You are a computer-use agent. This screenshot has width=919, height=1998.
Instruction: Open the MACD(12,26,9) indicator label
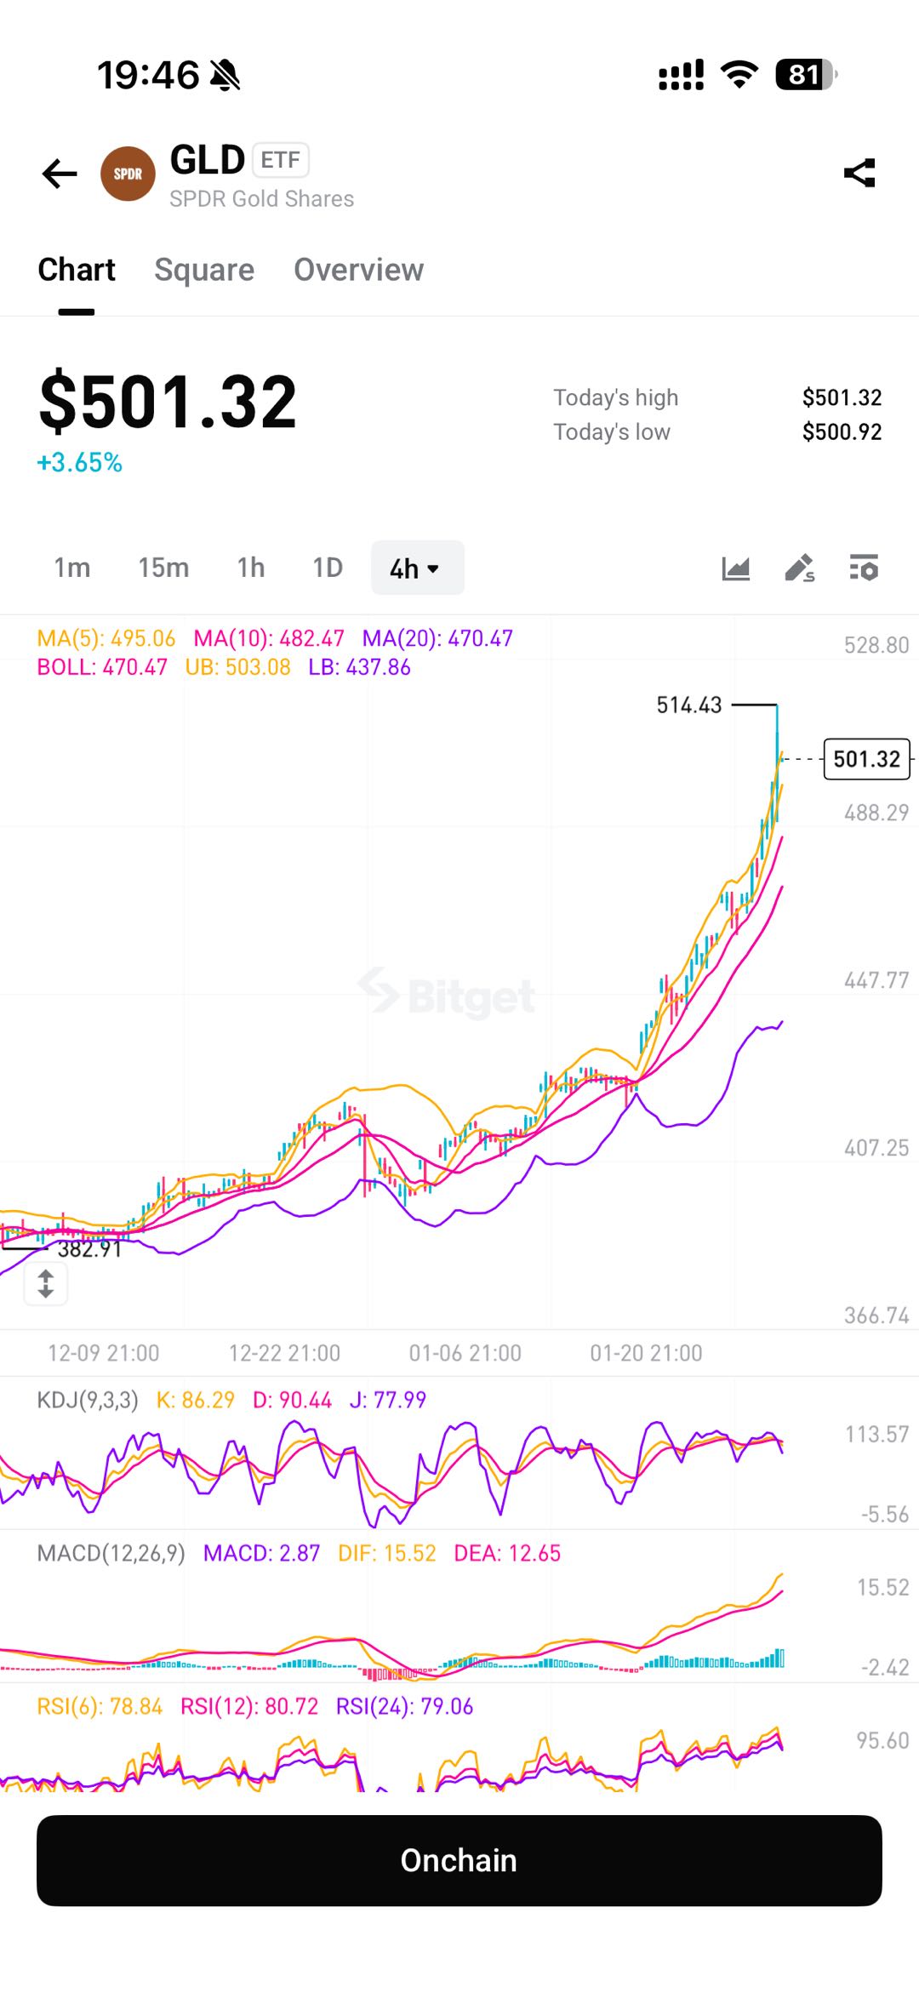pyautogui.click(x=111, y=1552)
